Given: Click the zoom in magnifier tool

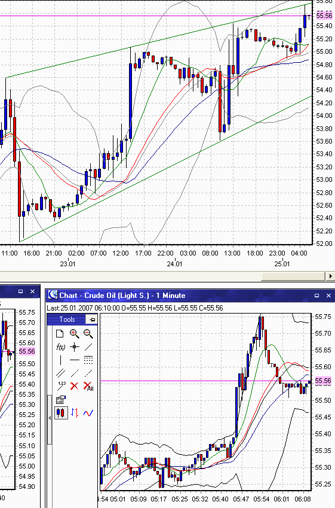Looking at the screenshot, I should (75, 333).
